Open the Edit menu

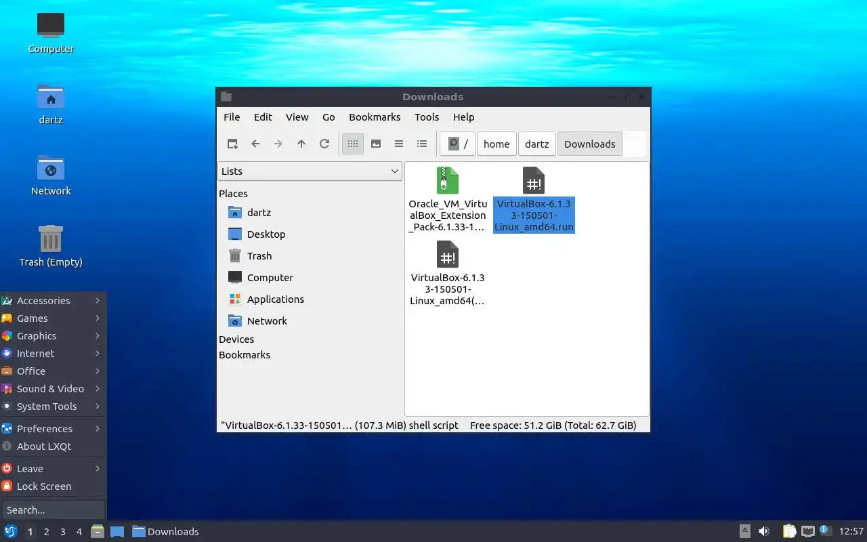[263, 117]
